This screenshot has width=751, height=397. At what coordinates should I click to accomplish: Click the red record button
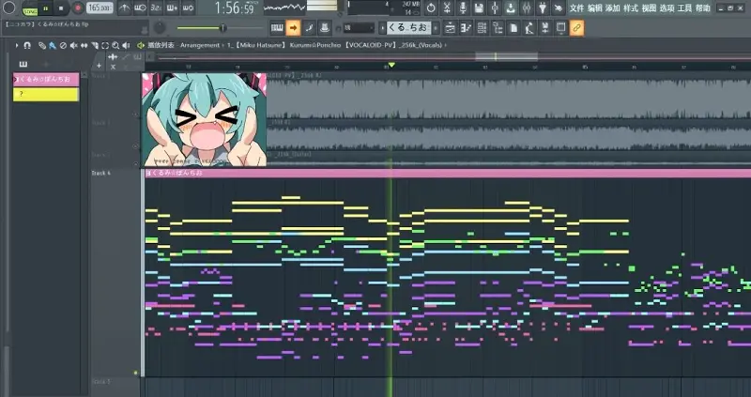pos(78,8)
